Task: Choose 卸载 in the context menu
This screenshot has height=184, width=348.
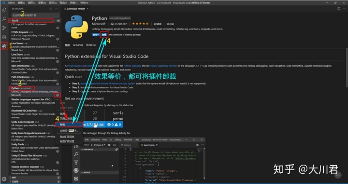Action: click(x=69, y=125)
